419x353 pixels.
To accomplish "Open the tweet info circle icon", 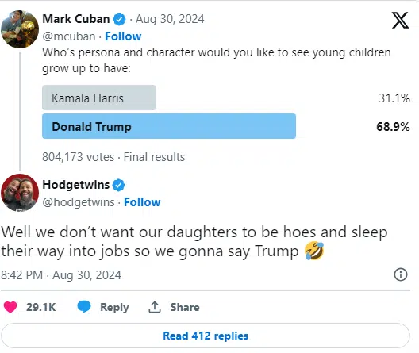I will 401,274.
